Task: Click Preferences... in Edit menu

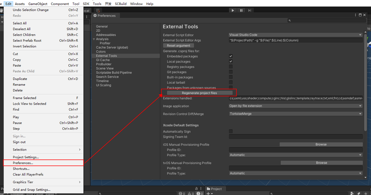Action: pos(44,163)
